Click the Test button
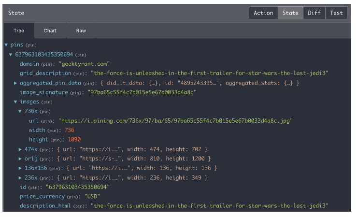This screenshot has height=217, width=357. click(x=337, y=13)
